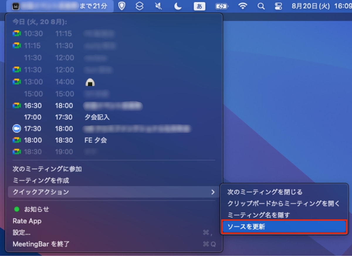Open Spotlight search magnifier icon
The height and width of the screenshot is (256, 352).
click(x=261, y=6)
